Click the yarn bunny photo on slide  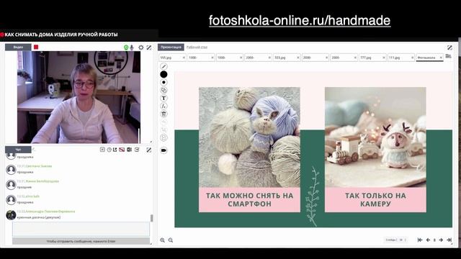coord(249,137)
